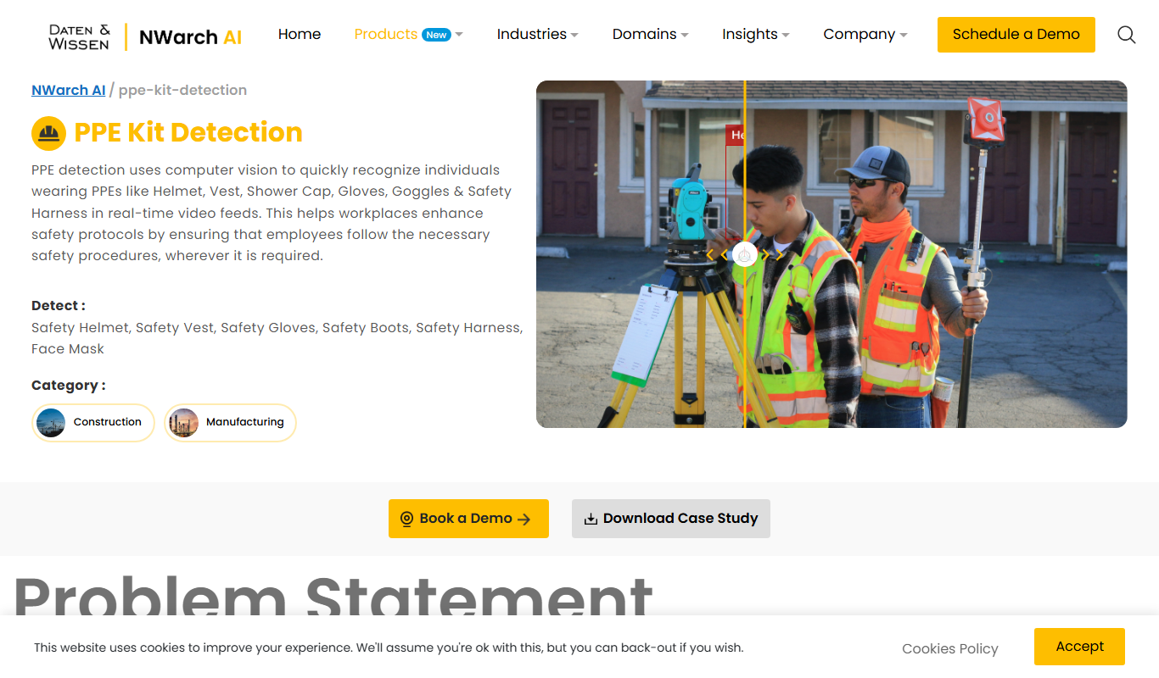Image resolution: width=1159 pixels, height=678 pixels.
Task: Click the download icon on Download Case Study
Action: [x=591, y=519]
